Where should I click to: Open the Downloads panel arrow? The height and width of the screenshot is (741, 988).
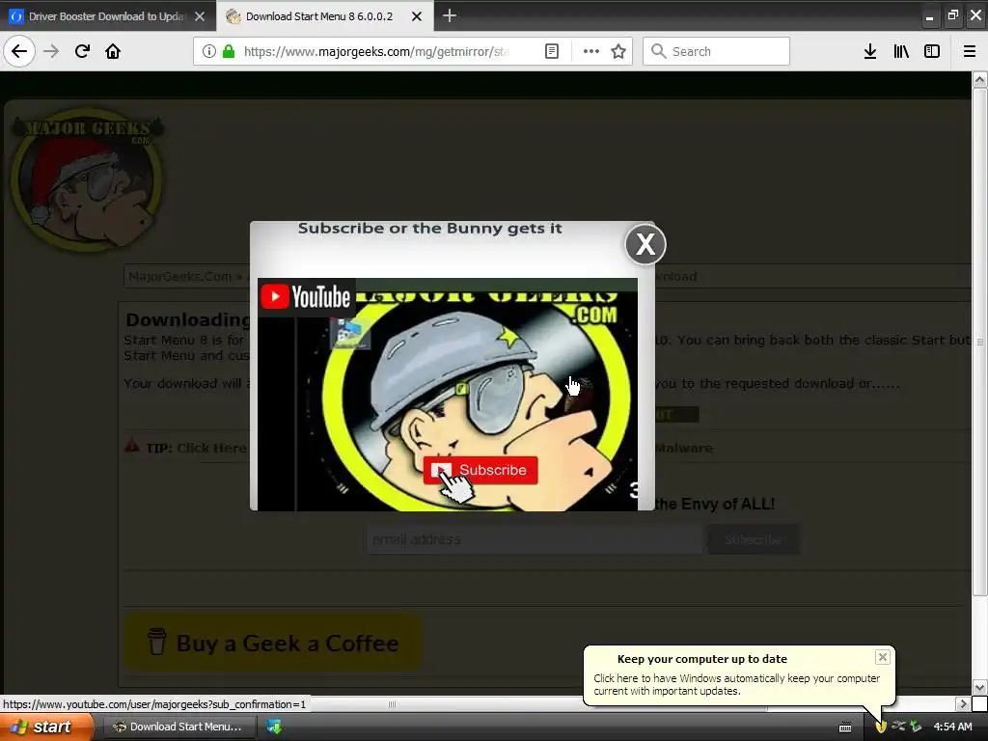tap(870, 51)
